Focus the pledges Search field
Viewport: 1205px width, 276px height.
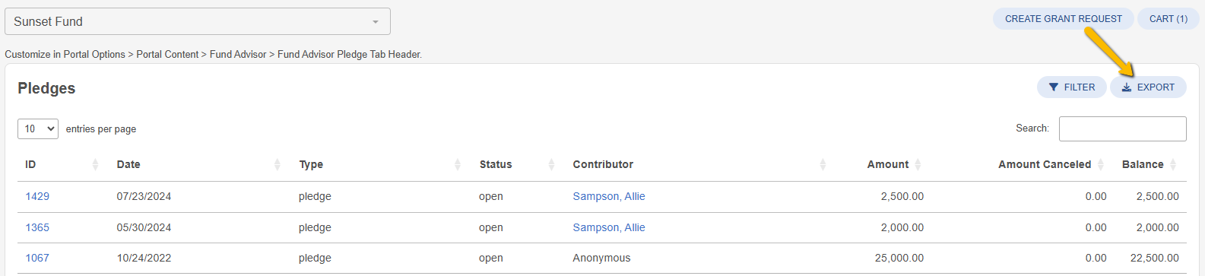pyautogui.click(x=1122, y=128)
